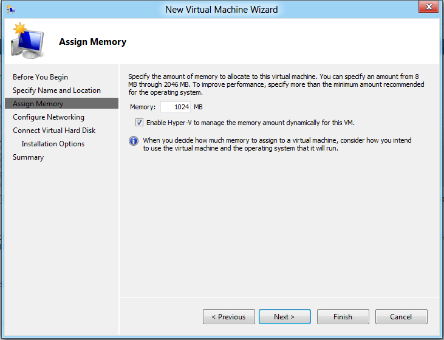Click the Finish button
Screen dimensions: 444x340
tap(343, 317)
